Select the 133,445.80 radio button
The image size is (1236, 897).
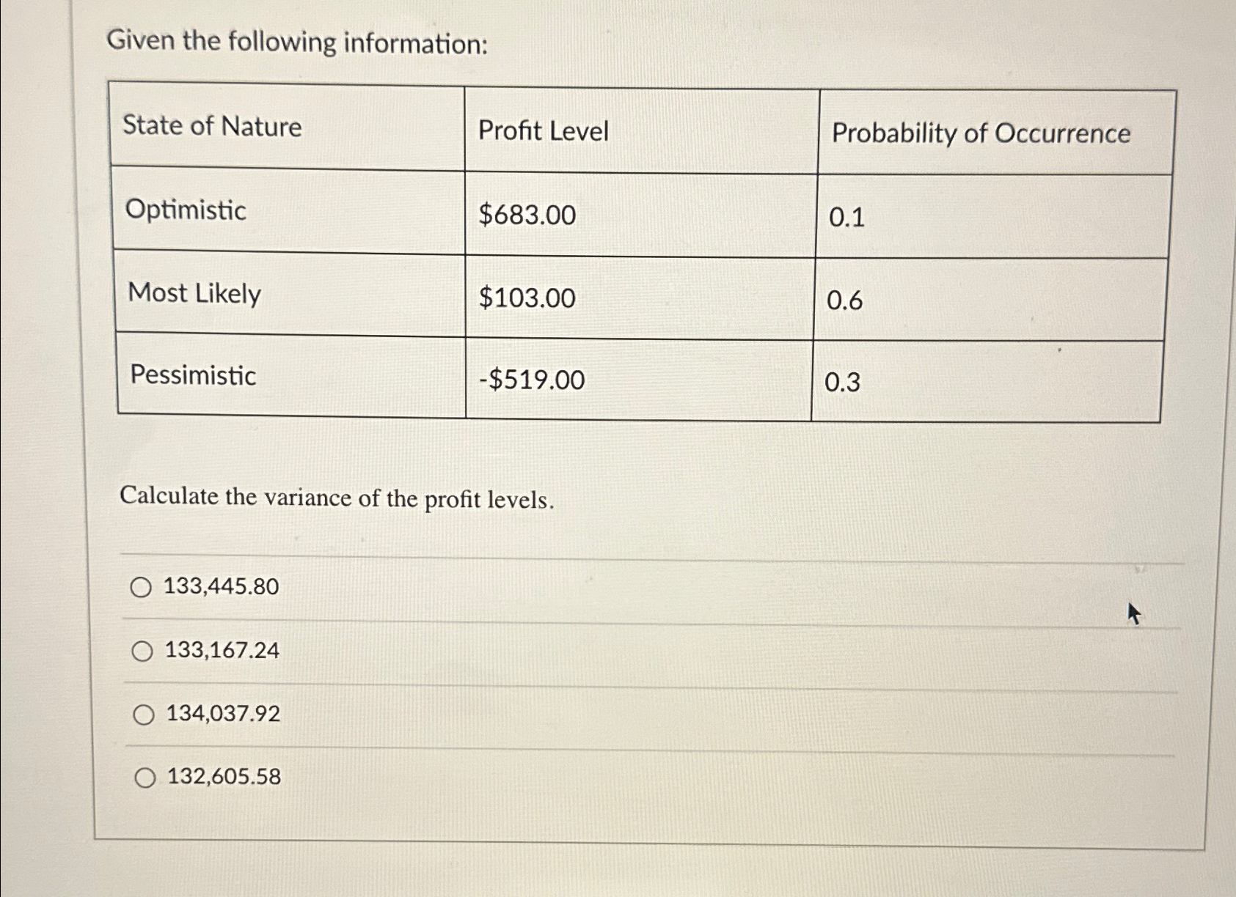tap(144, 586)
